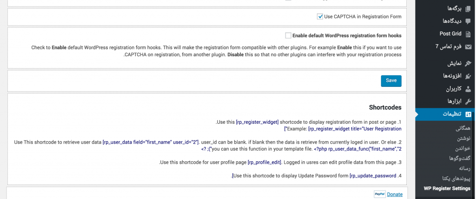Image resolution: width=476 pixels, height=199 pixels.
Task: Go to نوشتن settings submenu
Action: (x=464, y=139)
